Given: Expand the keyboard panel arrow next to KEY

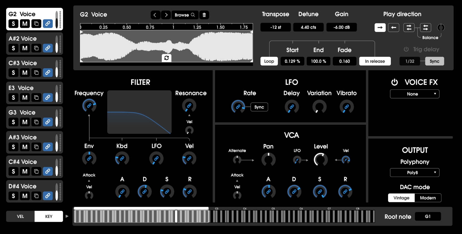Looking at the screenshot, I should coord(67,216).
